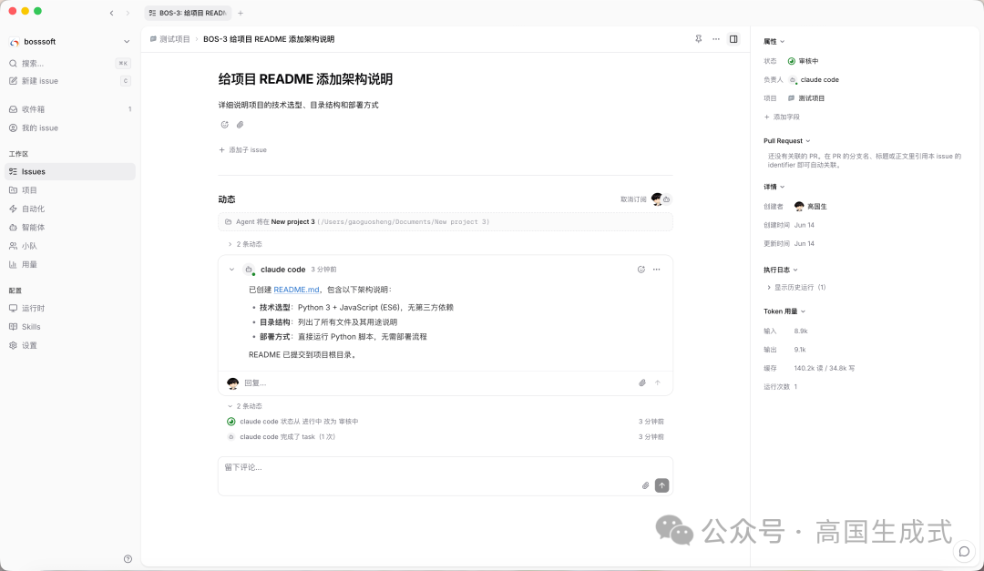The width and height of the screenshot is (984, 571).
Task: Click the Agent New project 3 path row
Action: (446, 222)
